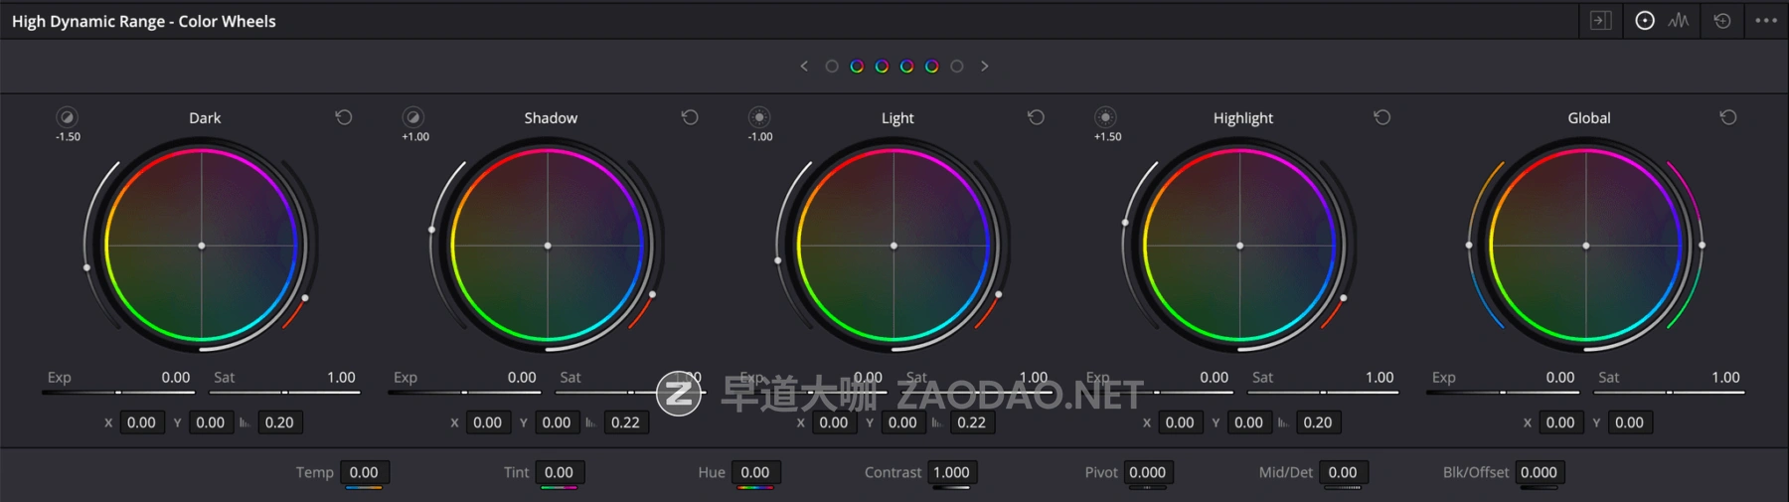Click the Highlight zone range icon
Viewport: 1789px width, 502px height.
[x=1105, y=117]
